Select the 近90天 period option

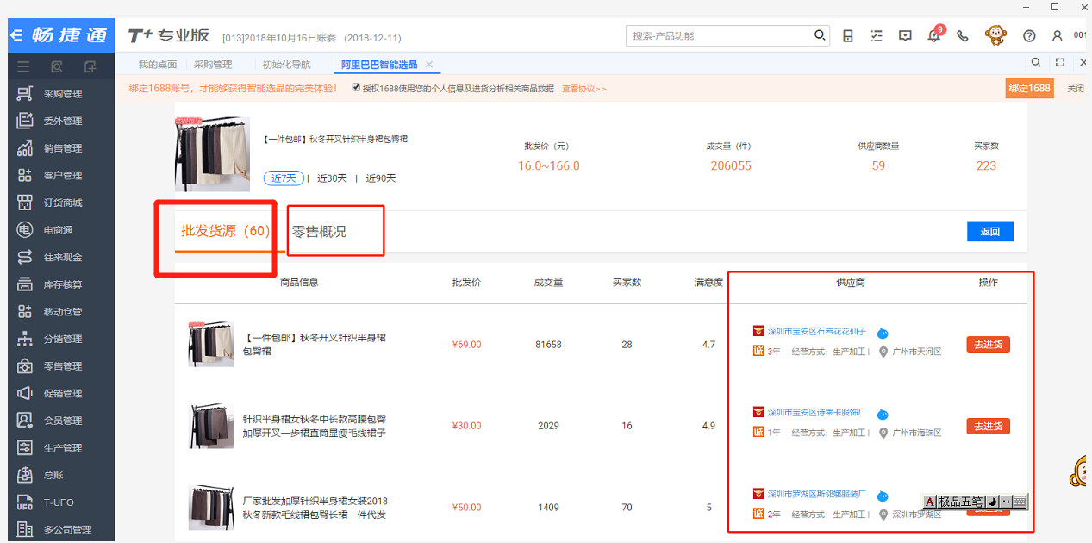381,178
